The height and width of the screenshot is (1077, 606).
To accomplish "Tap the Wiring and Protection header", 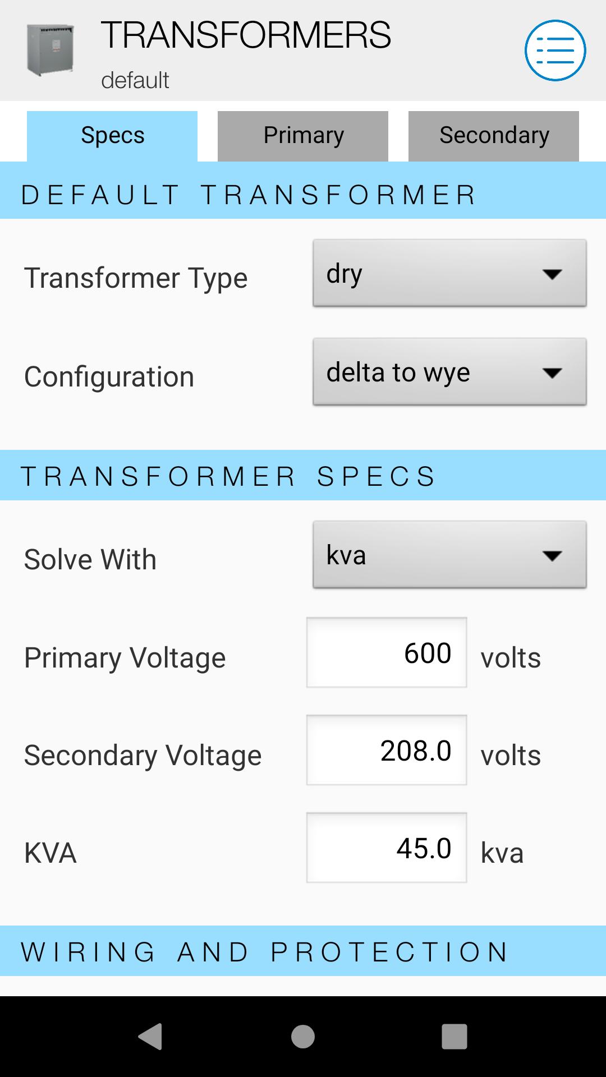I will pos(265,951).
